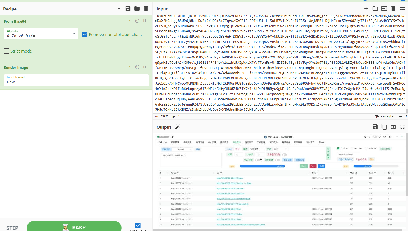Clear the recipe with the trash icon
The width and height of the screenshot is (408, 231).
[x=146, y=9]
